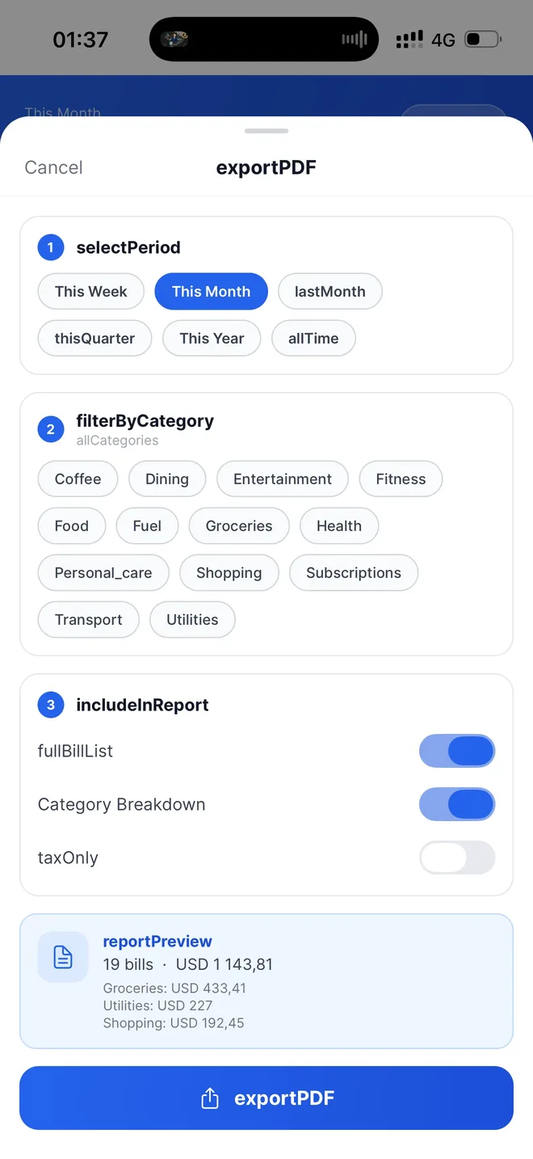The height and width of the screenshot is (1159, 533).
Task: Select the Subscriptions category filter
Action: tap(353, 572)
